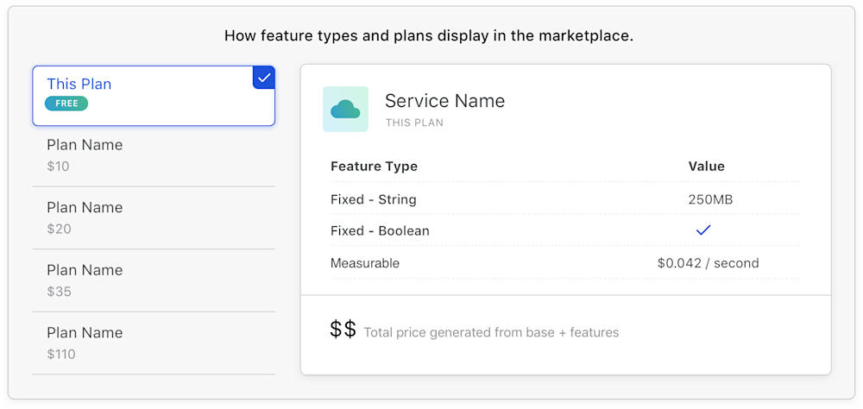Click the Fixed - Boolean checkmark value

[x=703, y=230]
